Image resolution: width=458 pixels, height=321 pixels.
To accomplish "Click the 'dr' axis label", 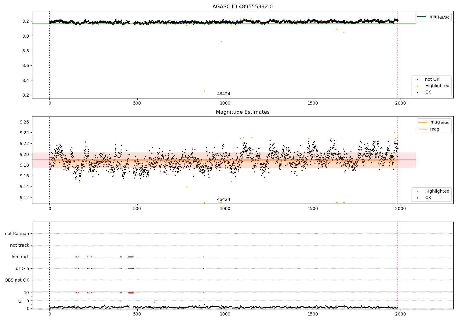I will (x=20, y=301).
